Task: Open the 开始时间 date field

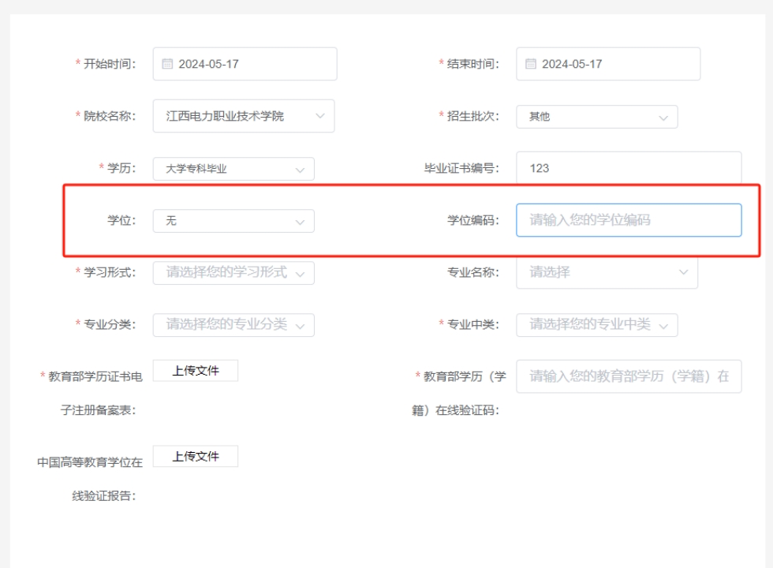Action: click(x=245, y=64)
